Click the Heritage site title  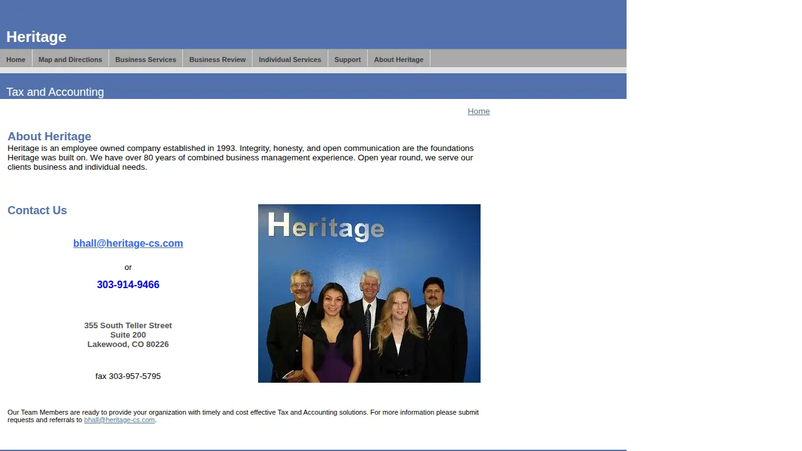click(36, 37)
